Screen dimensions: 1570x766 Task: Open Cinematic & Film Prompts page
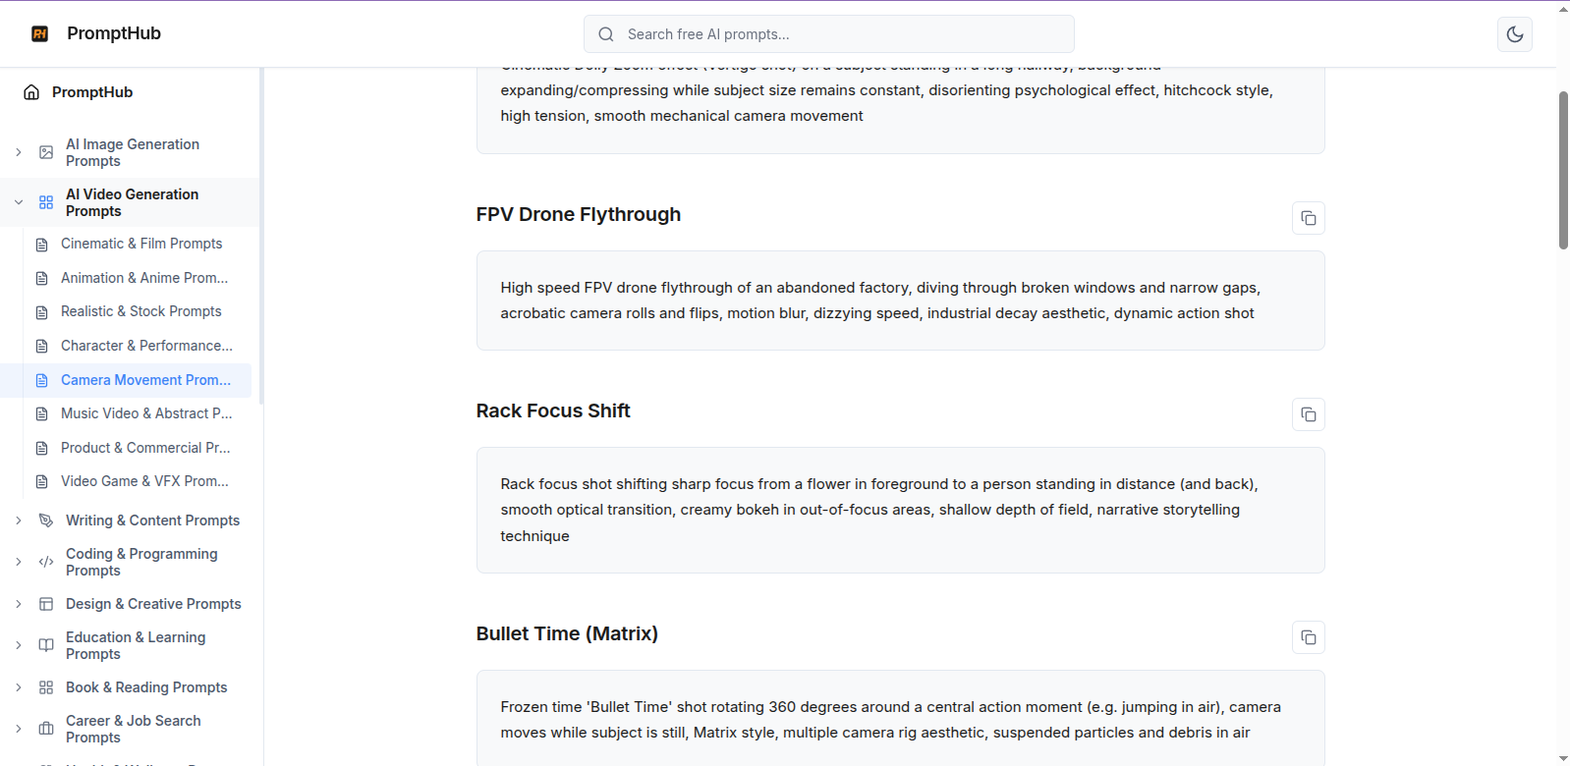click(x=141, y=244)
